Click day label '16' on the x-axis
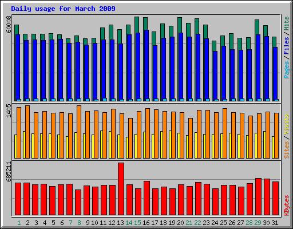 tap(146, 223)
